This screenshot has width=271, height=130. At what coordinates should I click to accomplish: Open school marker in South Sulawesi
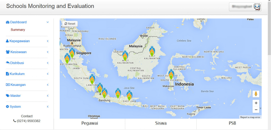[x=171, y=74]
